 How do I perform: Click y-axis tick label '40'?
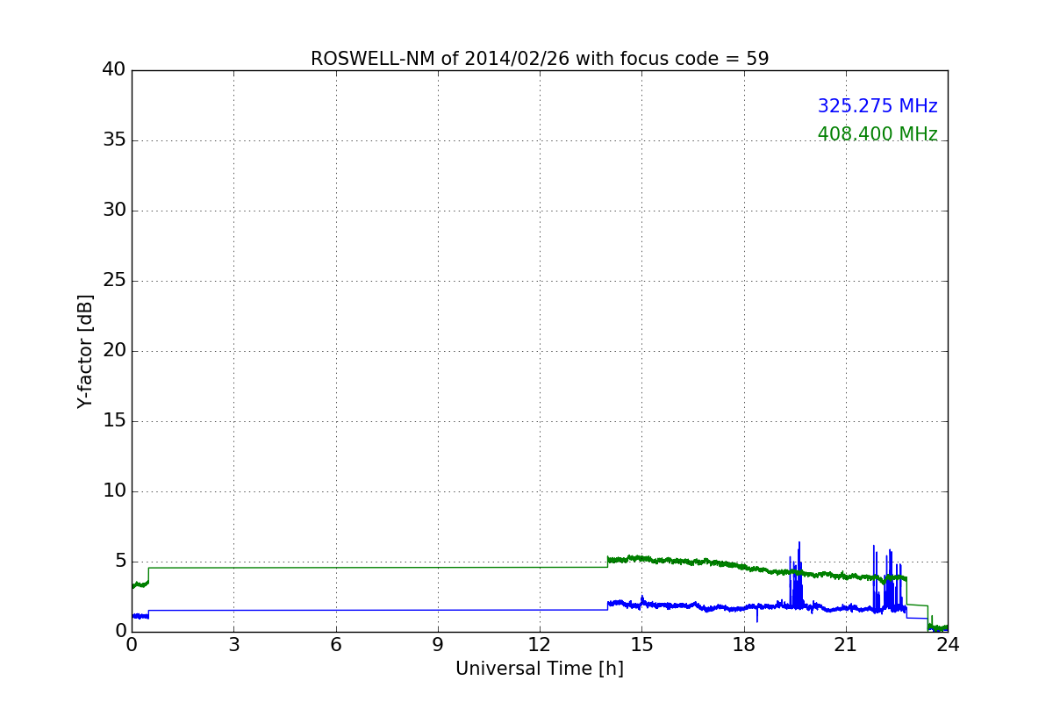pyautogui.click(x=114, y=69)
